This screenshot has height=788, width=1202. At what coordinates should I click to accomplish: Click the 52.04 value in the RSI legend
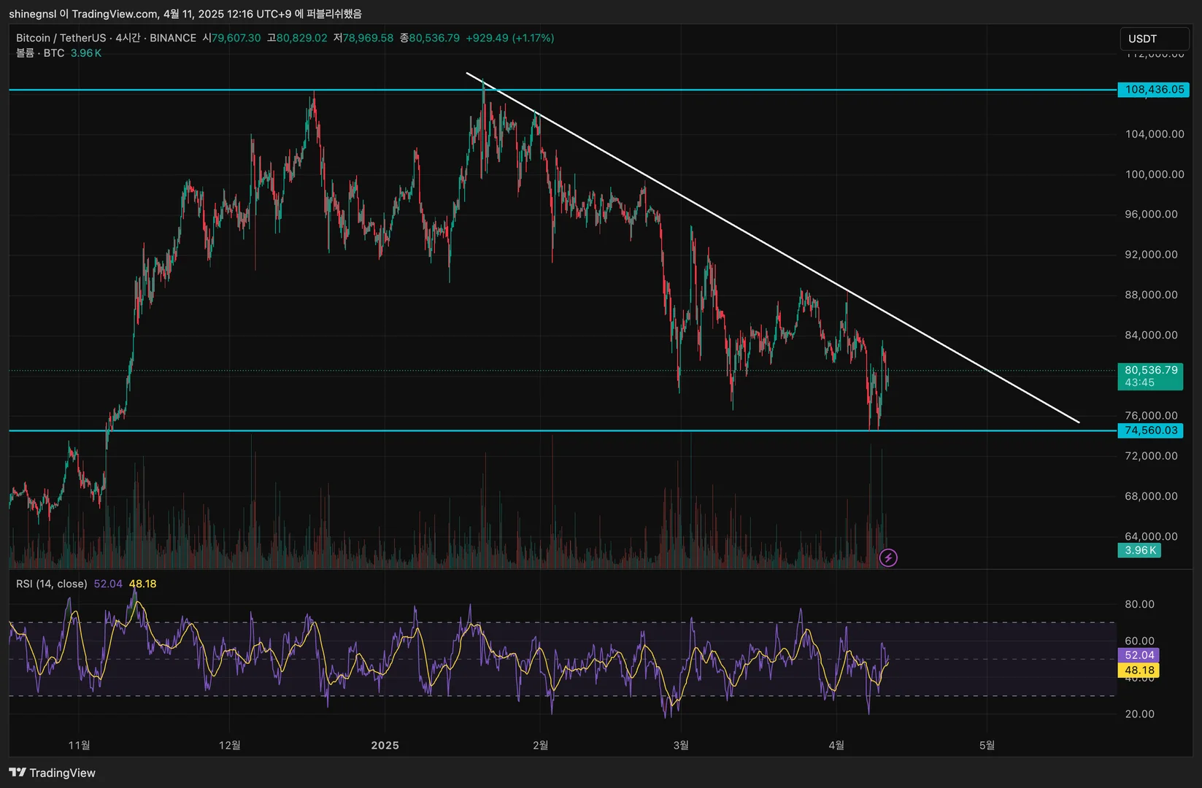pyautogui.click(x=108, y=584)
